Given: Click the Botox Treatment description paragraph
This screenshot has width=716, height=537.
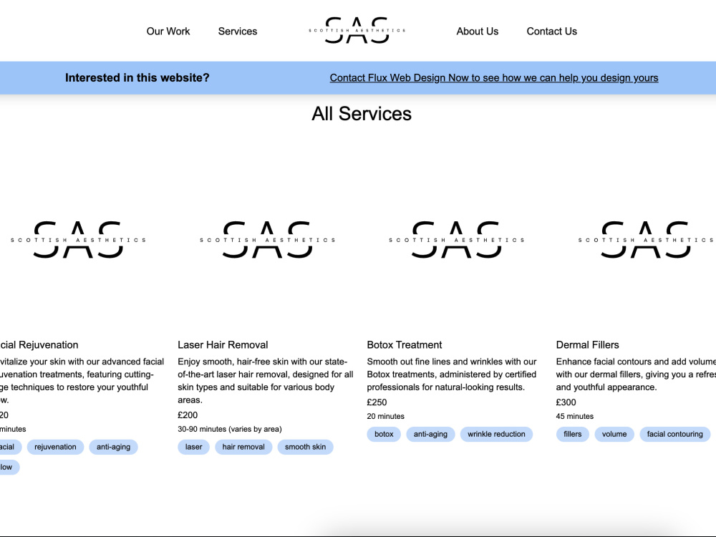Looking at the screenshot, I should click(x=452, y=374).
